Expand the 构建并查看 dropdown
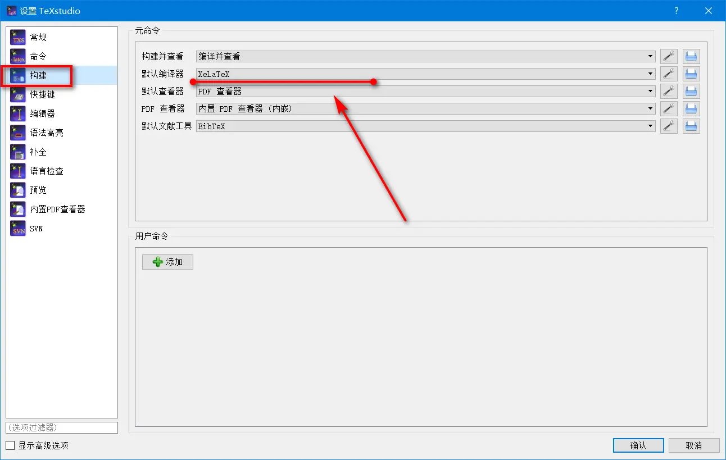This screenshot has width=726, height=460. click(x=426, y=56)
